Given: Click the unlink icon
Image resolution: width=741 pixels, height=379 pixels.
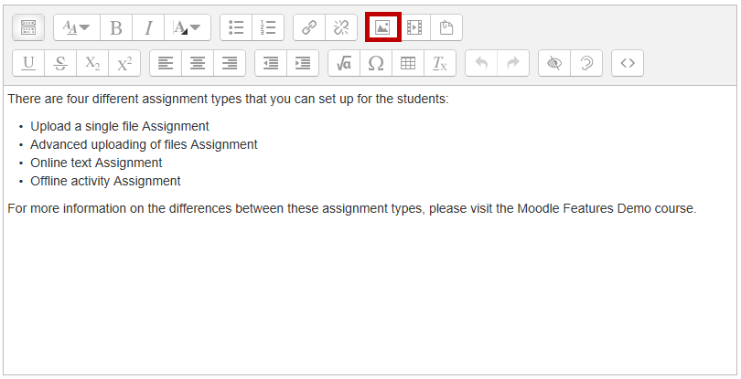Looking at the screenshot, I should (340, 27).
